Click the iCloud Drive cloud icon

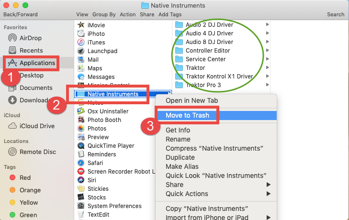point(12,126)
